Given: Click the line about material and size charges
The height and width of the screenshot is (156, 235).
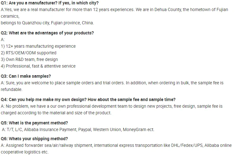Looking at the screenshot, I should click(56, 113).
